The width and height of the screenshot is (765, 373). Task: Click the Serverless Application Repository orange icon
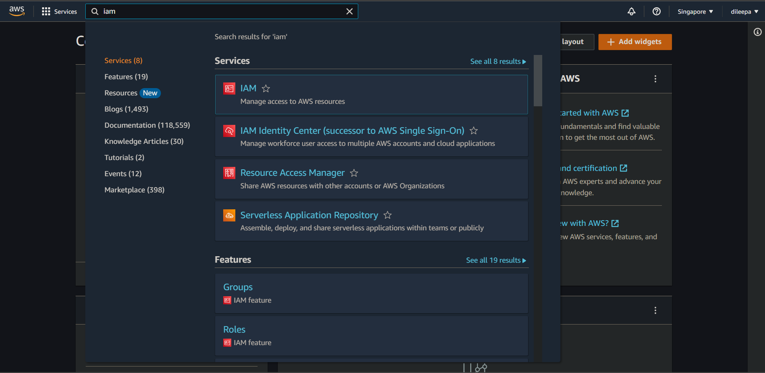[x=229, y=215]
